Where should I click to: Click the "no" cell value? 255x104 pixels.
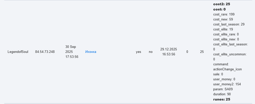tap(150, 52)
